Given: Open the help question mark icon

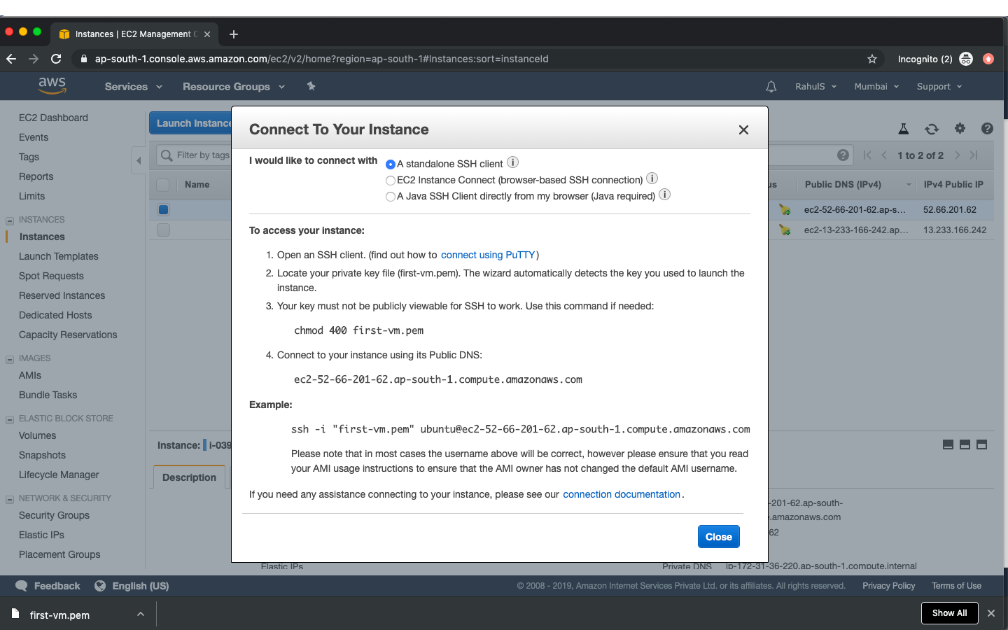Looking at the screenshot, I should [988, 129].
